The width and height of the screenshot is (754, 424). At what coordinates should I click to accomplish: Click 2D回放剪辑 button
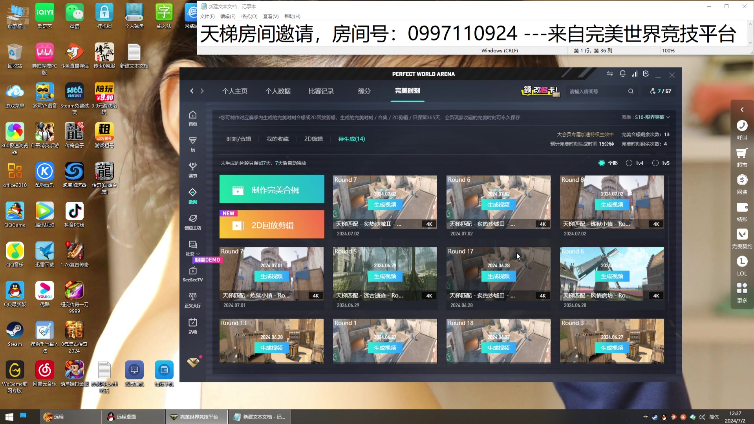pyautogui.click(x=272, y=224)
